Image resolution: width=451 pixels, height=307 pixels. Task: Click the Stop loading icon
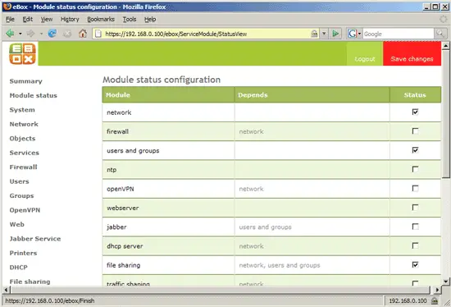tap(67, 34)
